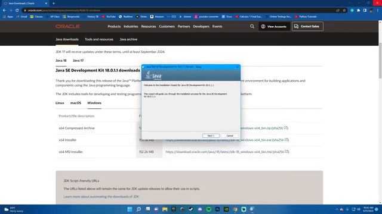Click Next in the Java setup wizard
The image size is (382, 214).
coord(211,136)
